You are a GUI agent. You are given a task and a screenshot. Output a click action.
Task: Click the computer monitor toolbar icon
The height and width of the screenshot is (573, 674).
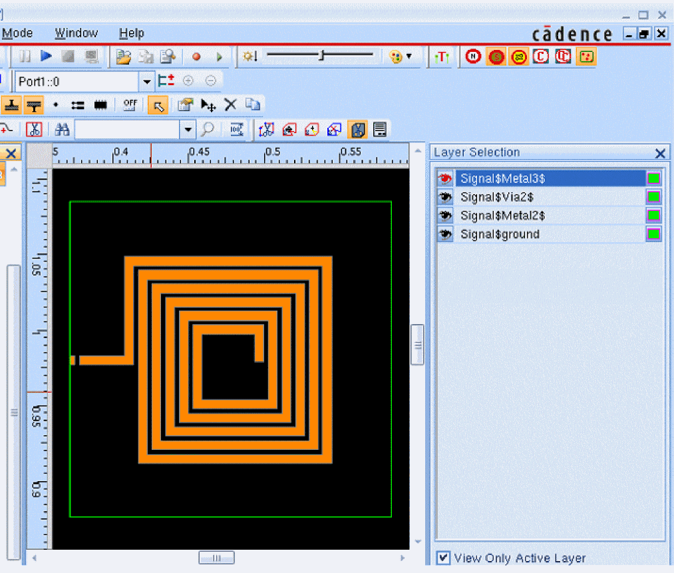click(x=90, y=56)
